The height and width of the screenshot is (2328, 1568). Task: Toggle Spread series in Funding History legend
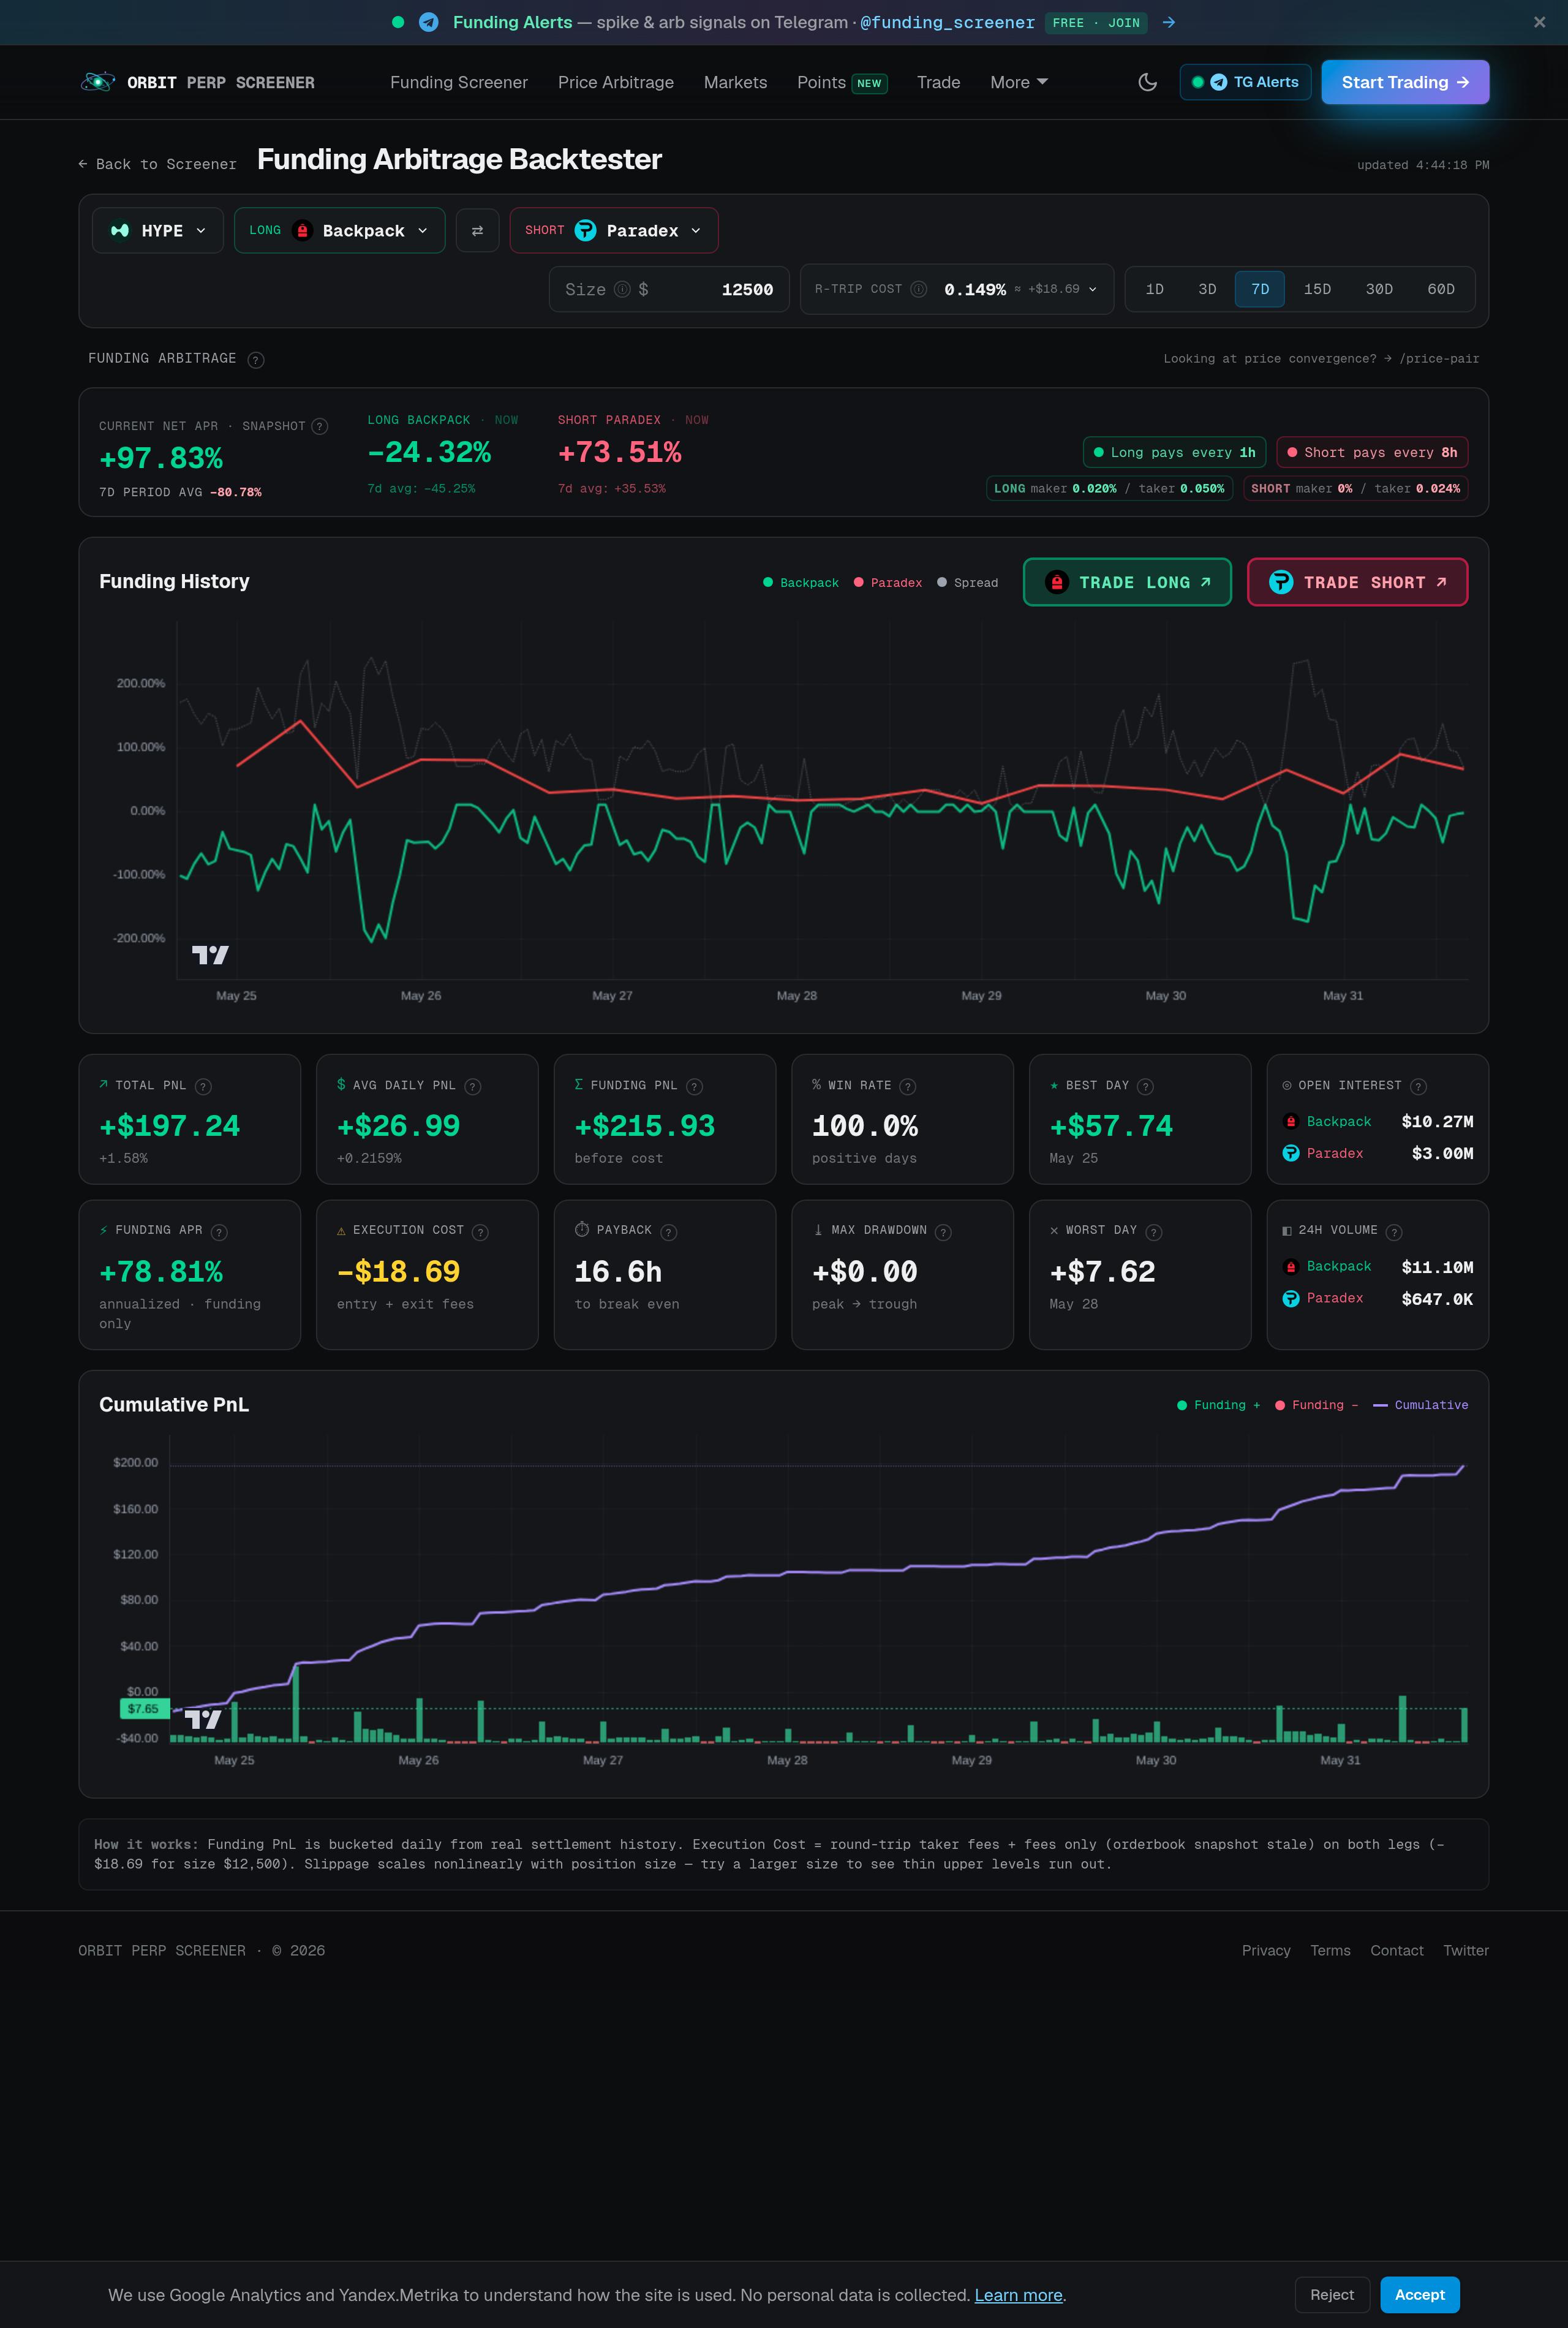tap(967, 583)
